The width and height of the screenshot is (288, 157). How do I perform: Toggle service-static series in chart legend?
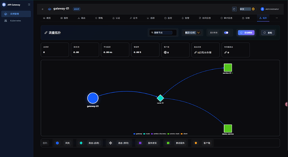(173, 134)
